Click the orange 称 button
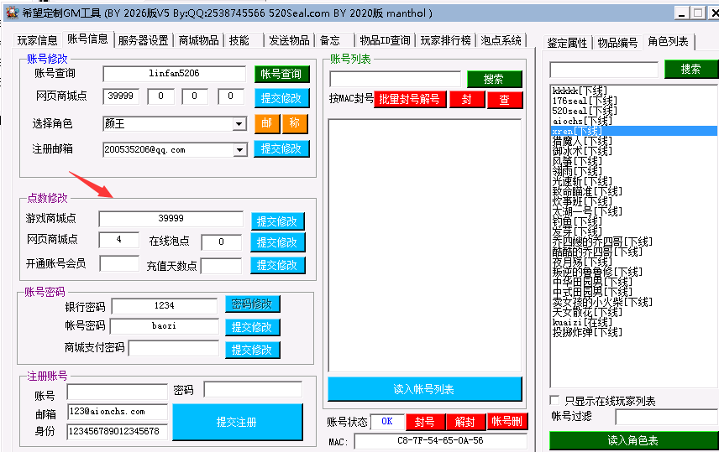The width and height of the screenshot is (719, 452). pyautogui.click(x=295, y=123)
